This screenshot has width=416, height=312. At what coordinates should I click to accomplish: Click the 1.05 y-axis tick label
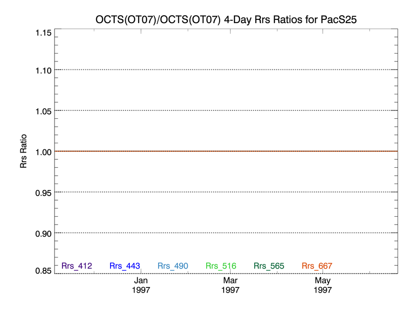(43, 111)
